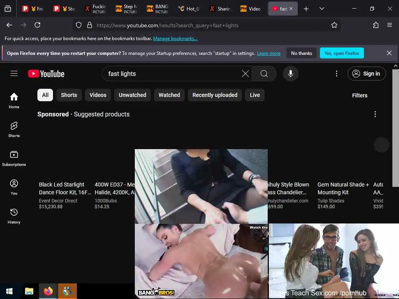Select the All filter chip

point(45,95)
